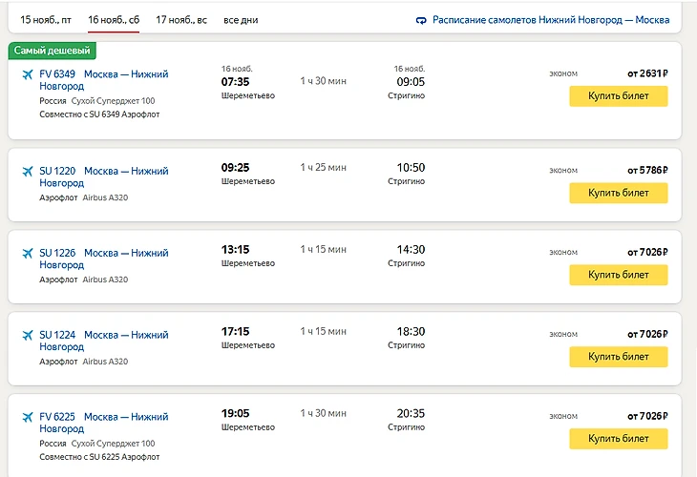697x477 pixels.
Task: Open the SU 1226 flight details link
Action: 103,259
